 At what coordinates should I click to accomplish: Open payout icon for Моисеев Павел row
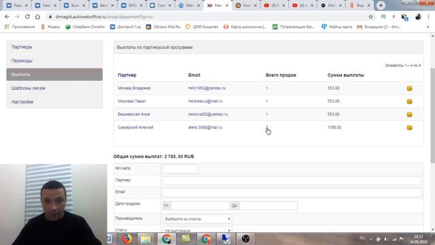(409, 101)
